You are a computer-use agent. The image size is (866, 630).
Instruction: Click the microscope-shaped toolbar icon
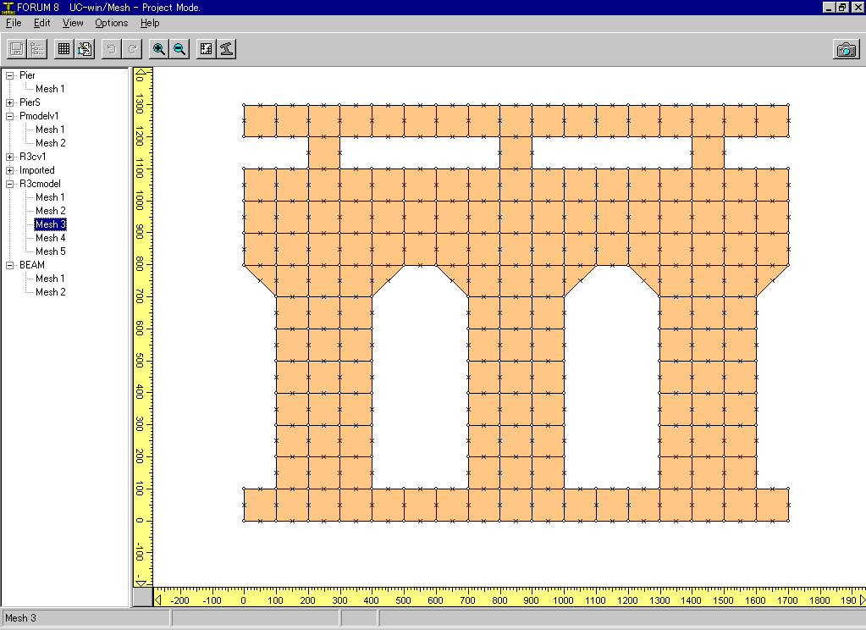[x=226, y=49]
